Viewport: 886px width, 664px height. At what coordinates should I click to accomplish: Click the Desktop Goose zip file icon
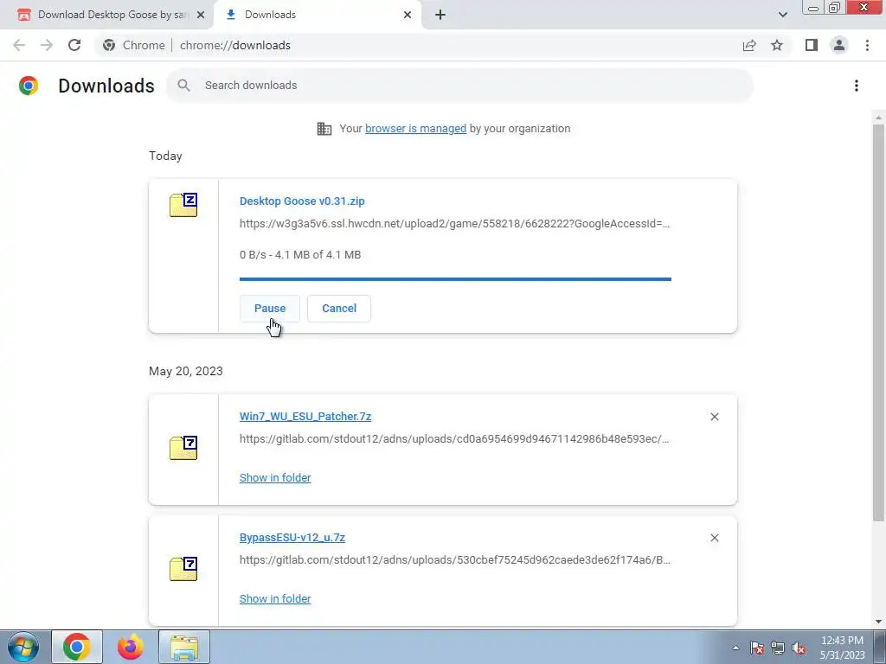(183, 205)
